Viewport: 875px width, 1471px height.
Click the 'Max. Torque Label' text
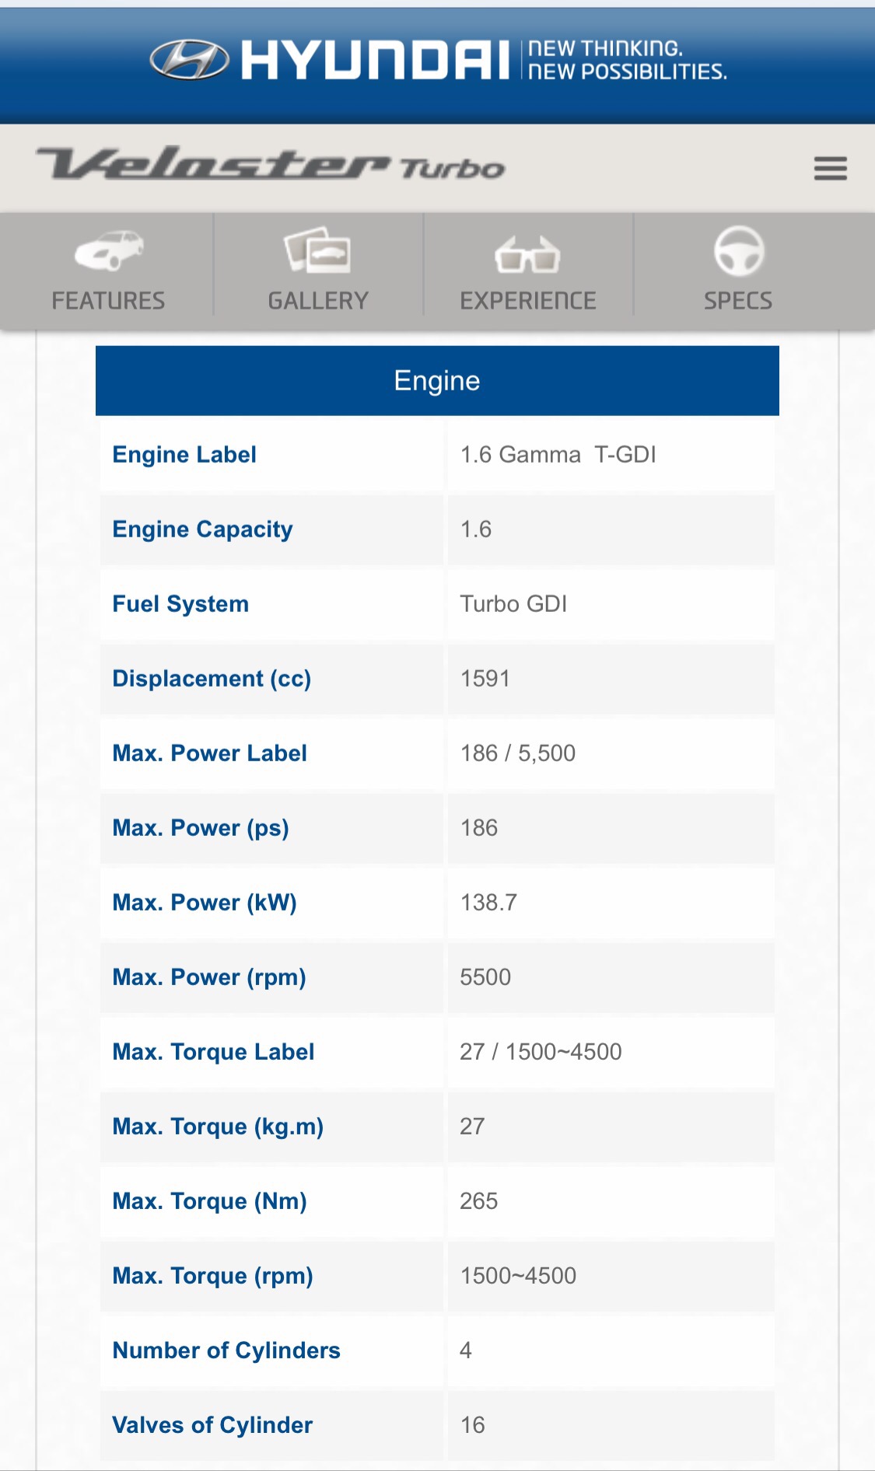[x=214, y=1052]
